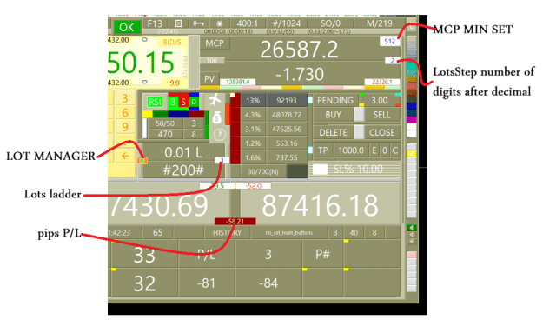Toggle the cyan checkbox left of PENDING
This screenshot has width=543, height=320.
click(x=310, y=100)
